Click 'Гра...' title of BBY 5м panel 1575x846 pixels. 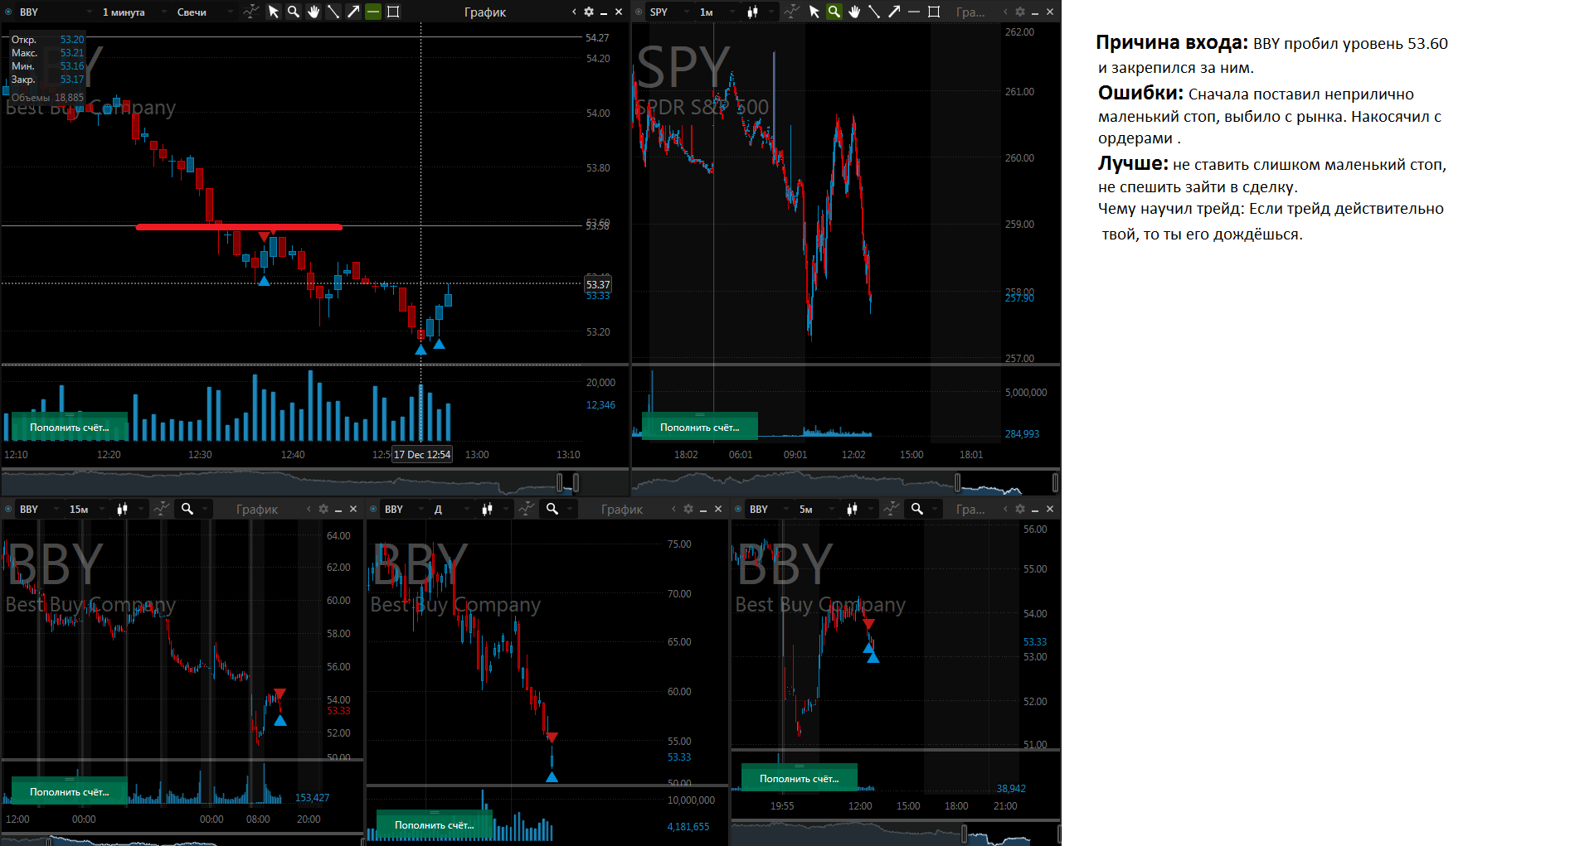970,509
